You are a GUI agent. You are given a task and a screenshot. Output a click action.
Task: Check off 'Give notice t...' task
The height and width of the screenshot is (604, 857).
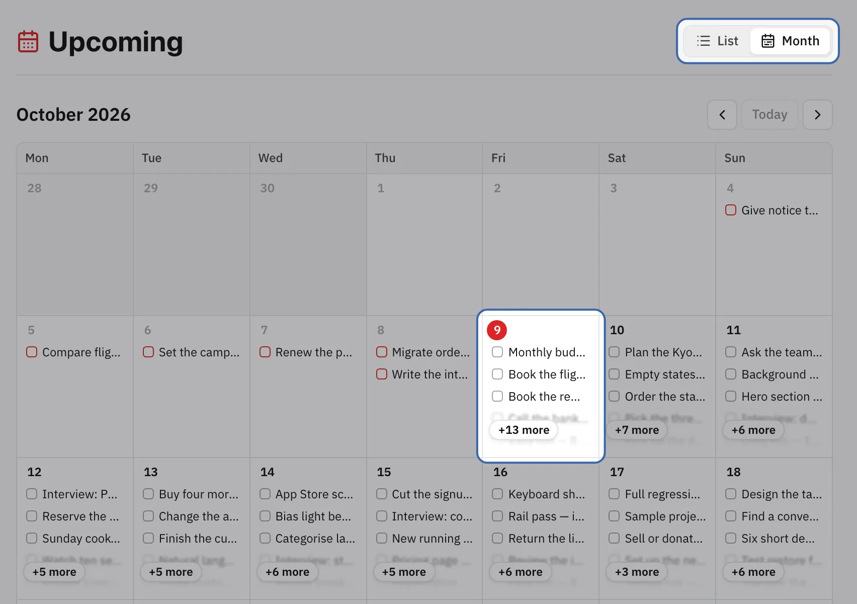coord(731,210)
